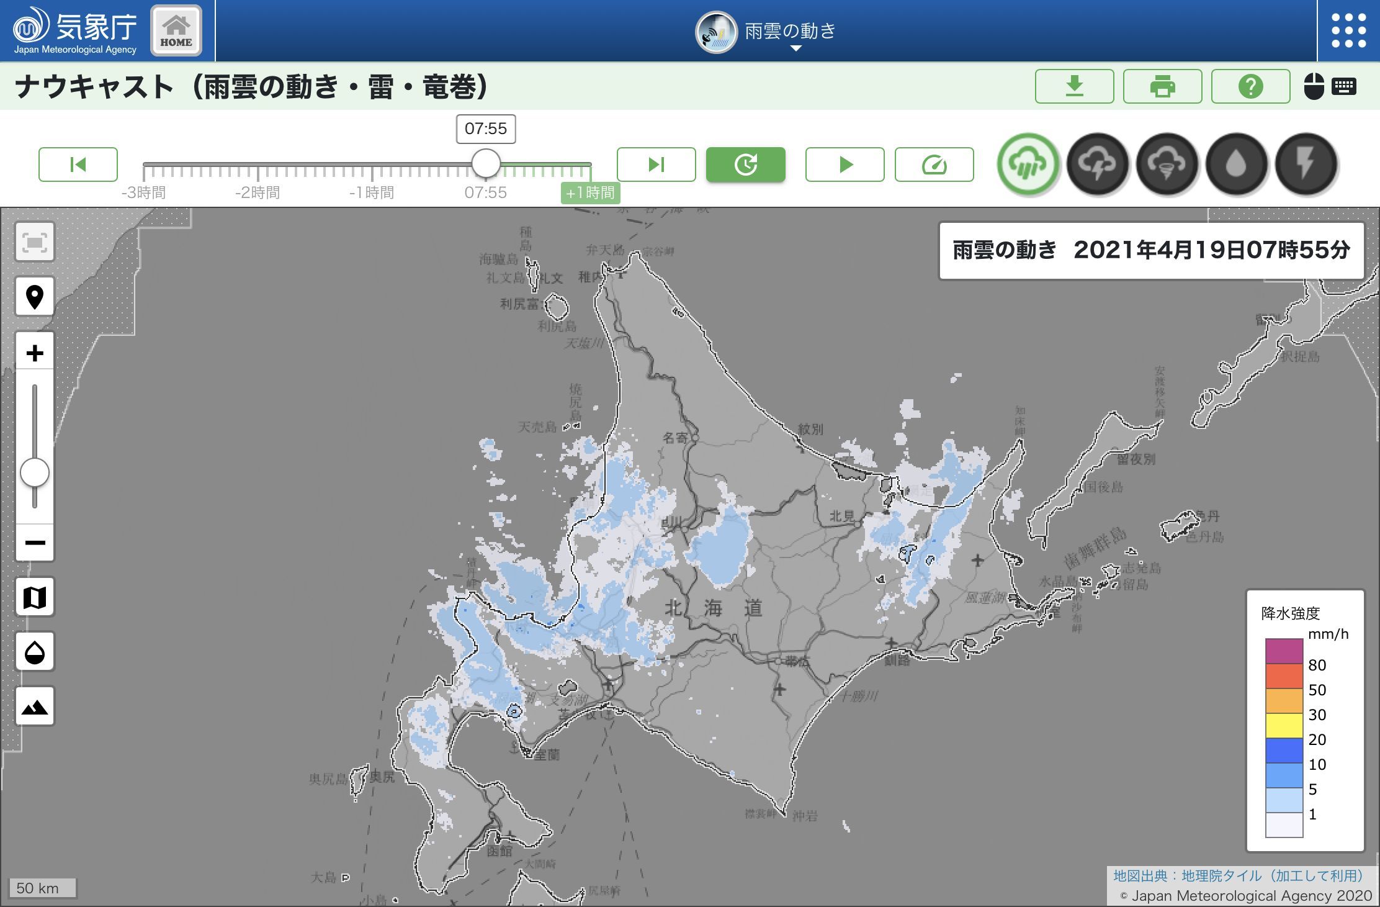This screenshot has height=907, width=1380.
Task: Toggle the terrain mountain button
Action: (35, 706)
